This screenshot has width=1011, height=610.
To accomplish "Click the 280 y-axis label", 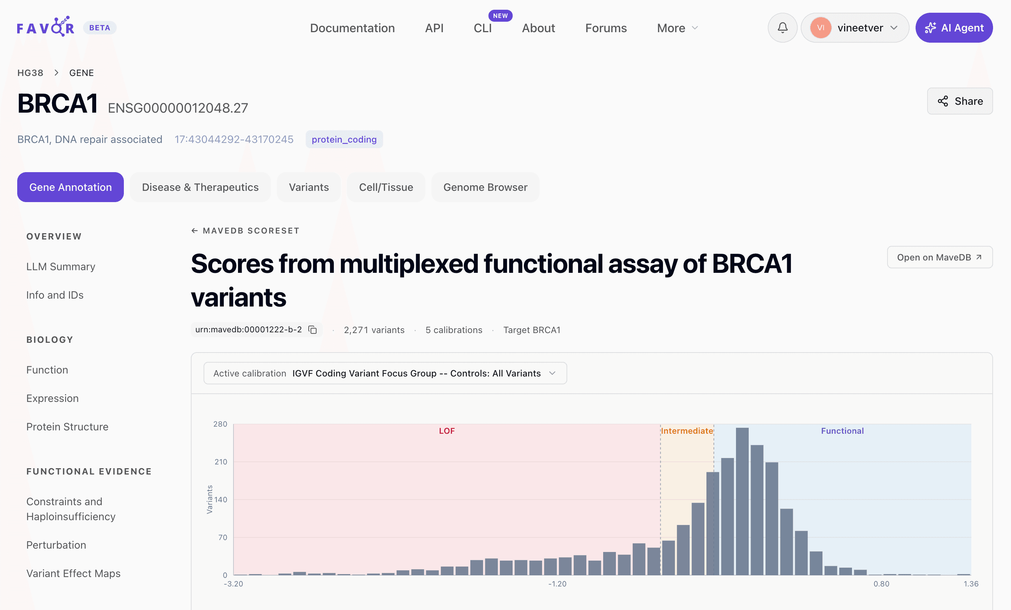I will 220,424.
